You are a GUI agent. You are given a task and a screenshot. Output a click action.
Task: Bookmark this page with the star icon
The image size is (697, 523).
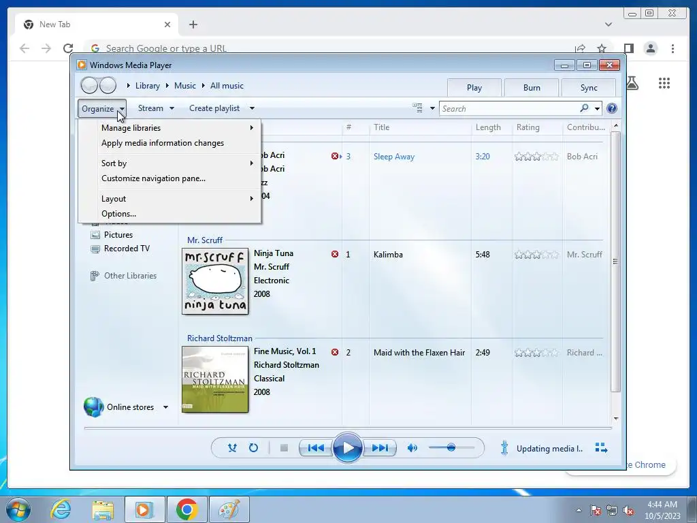click(602, 48)
